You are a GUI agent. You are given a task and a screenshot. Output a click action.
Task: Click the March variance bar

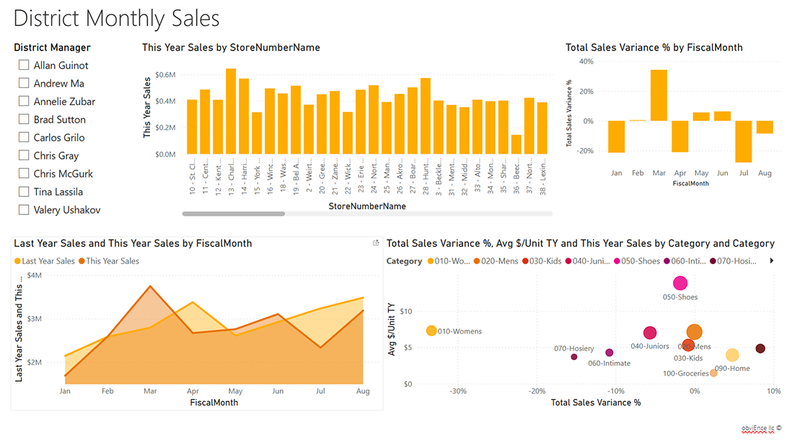[x=659, y=95]
